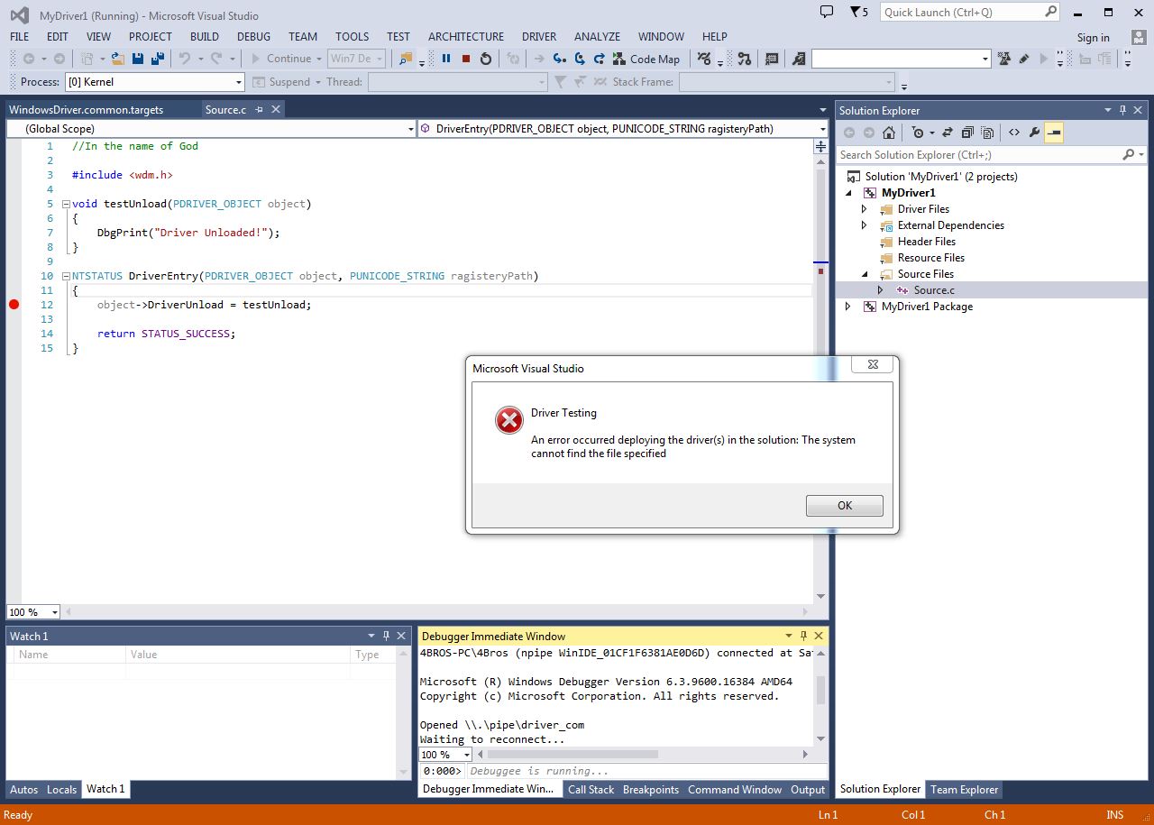
Task: Click the Show All Files icon
Action: click(x=987, y=133)
